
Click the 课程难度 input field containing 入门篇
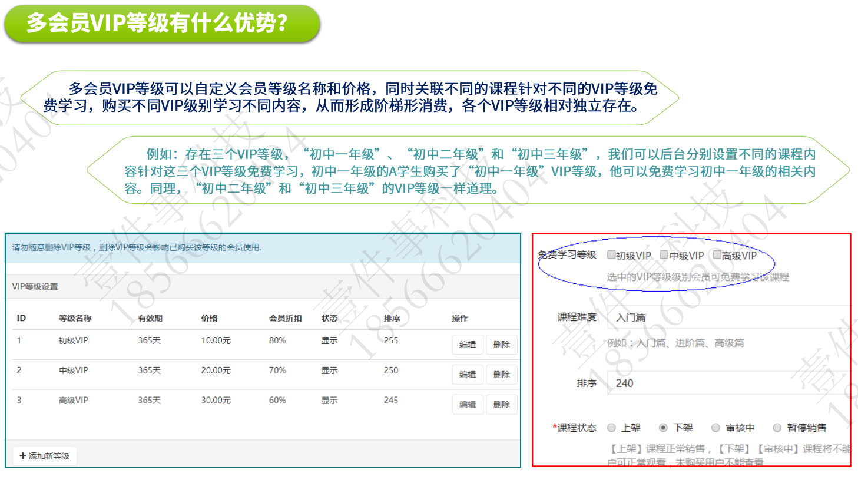pyautogui.click(x=728, y=317)
